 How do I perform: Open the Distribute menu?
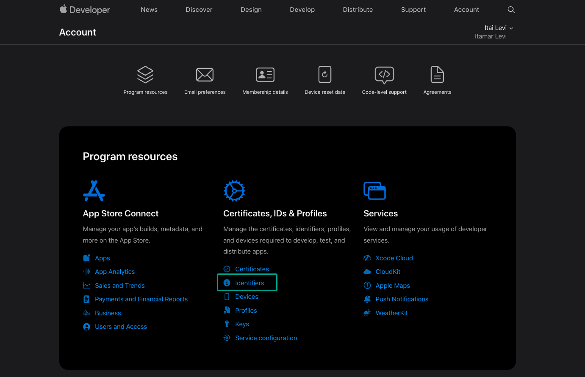pyautogui.click(x=358, y=10)
